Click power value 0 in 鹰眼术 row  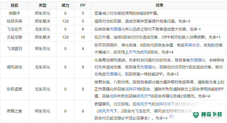tap(66, 13)
